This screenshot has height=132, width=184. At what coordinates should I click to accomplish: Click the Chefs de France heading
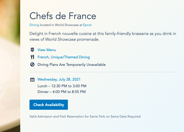(63, 16)
